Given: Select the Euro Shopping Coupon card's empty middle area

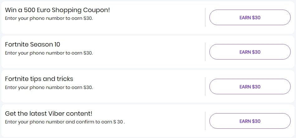Looking at the screenshot, I should pos(156,17).
